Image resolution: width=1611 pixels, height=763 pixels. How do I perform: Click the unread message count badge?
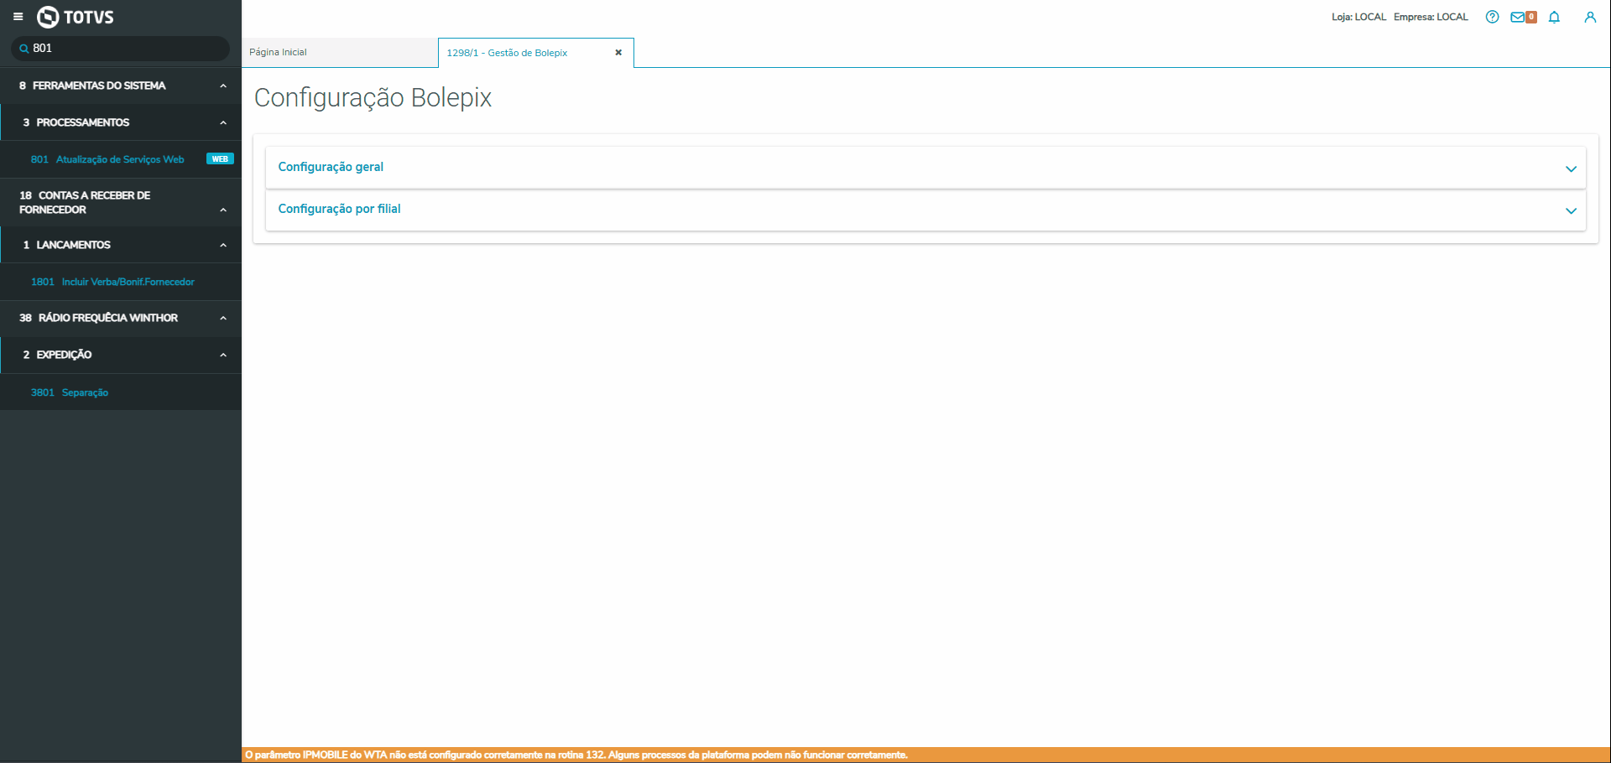coord(1531,17)
